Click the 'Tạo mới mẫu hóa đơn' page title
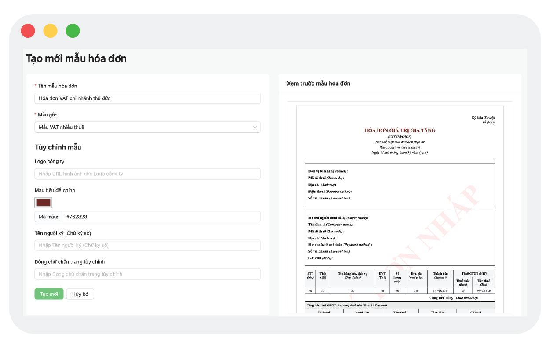Viewport: 550px width, 348px height. pos(76,58)
